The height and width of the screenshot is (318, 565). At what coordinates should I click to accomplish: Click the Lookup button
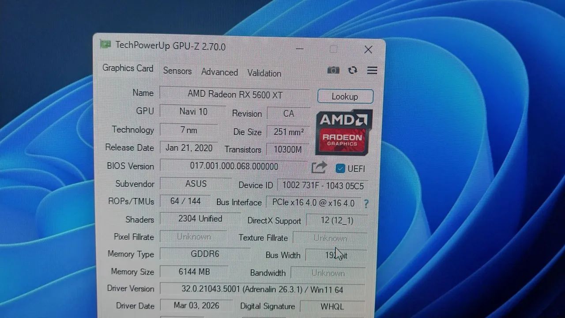point(345,96)
